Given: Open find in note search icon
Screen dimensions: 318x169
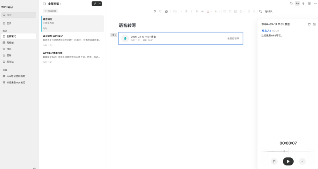Looking at the screenshot, I should point(260,11).
